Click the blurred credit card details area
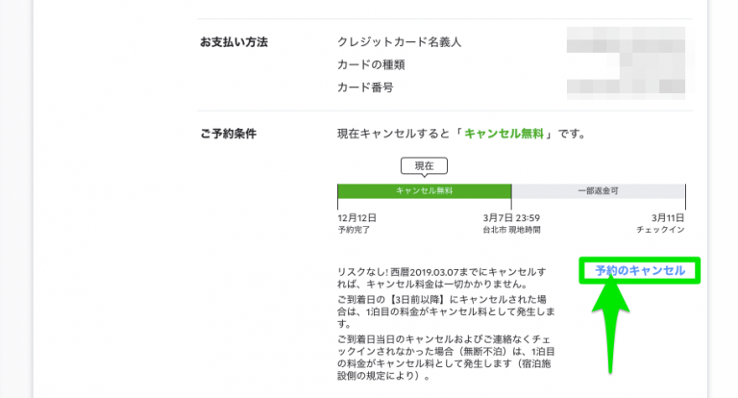738x398 pixels. click(625, 64)
